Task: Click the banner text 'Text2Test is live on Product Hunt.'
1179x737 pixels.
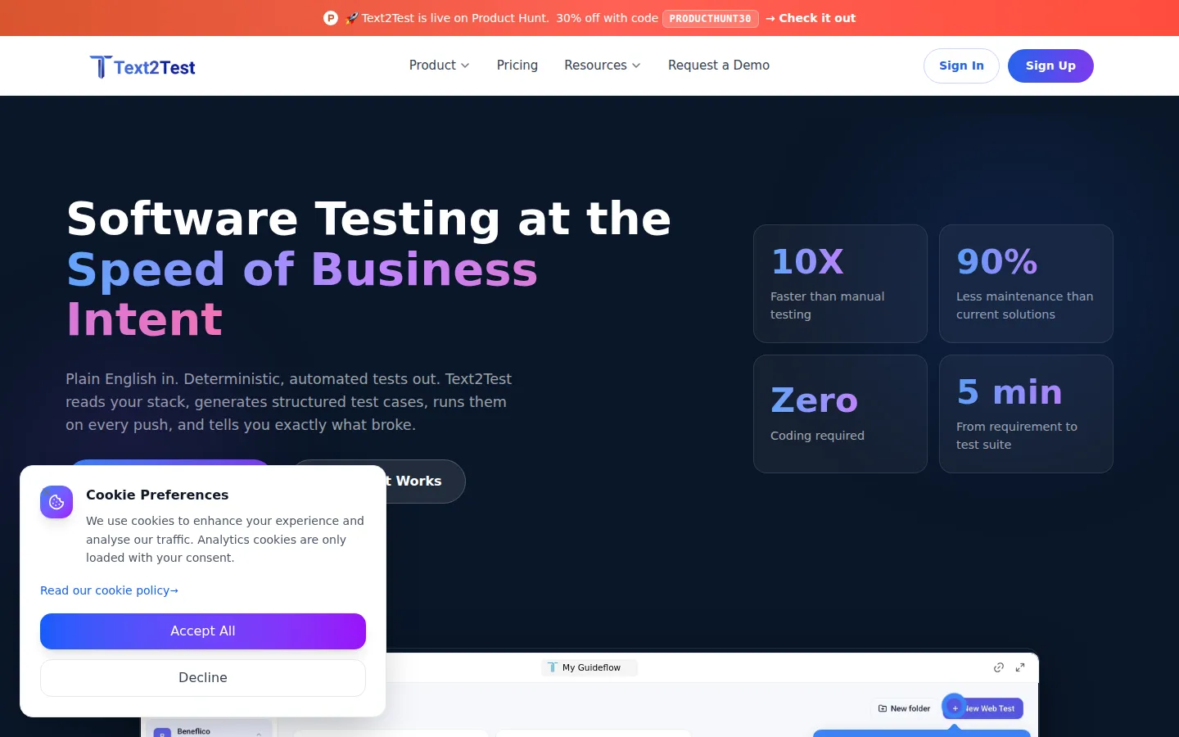Action: tap(455, 18)
